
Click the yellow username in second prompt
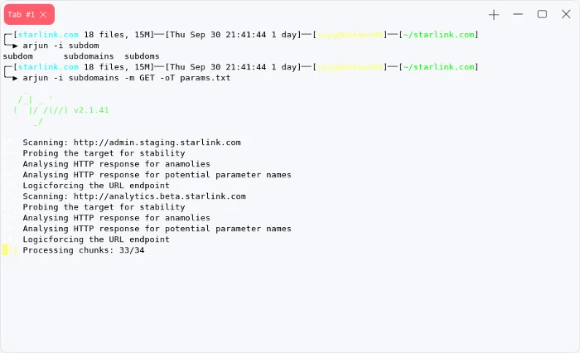coord(350,67)
